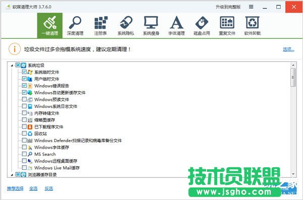Viewport: 303px width, 200px height.
Task: Click the icon beside 内存转储文件
Action: 30,113
